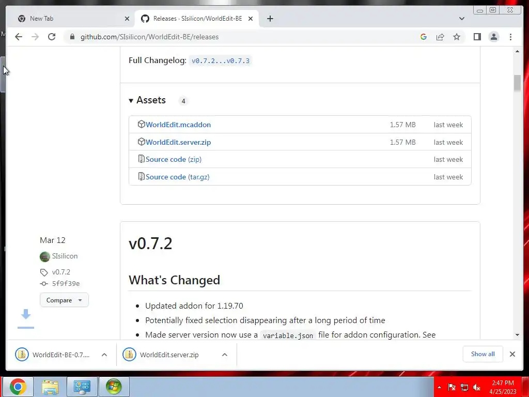Viewport: 529px width, 397px height.
Task: Show all downloads
Action: click(483, 354)
